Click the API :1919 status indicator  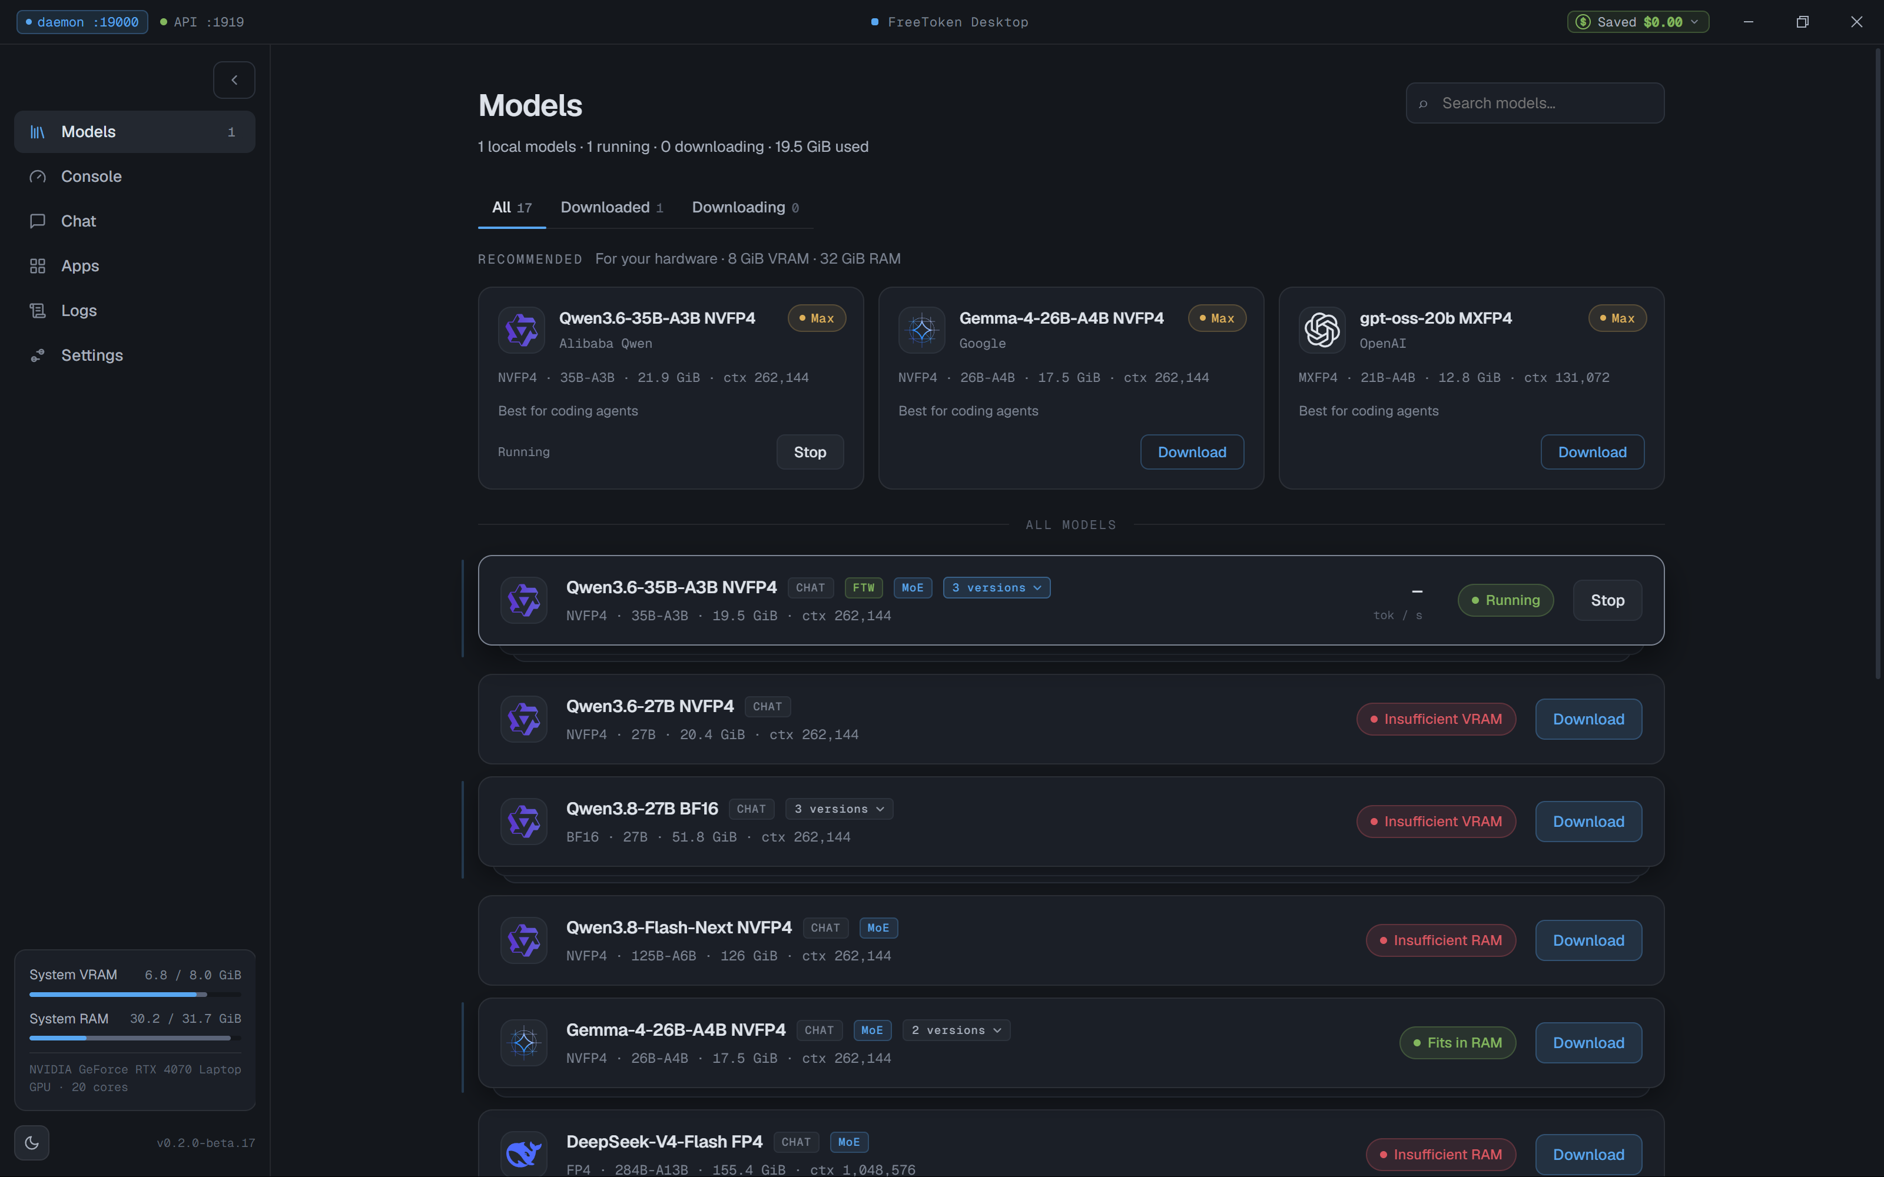pyautogui.click(x=201, y=22)
